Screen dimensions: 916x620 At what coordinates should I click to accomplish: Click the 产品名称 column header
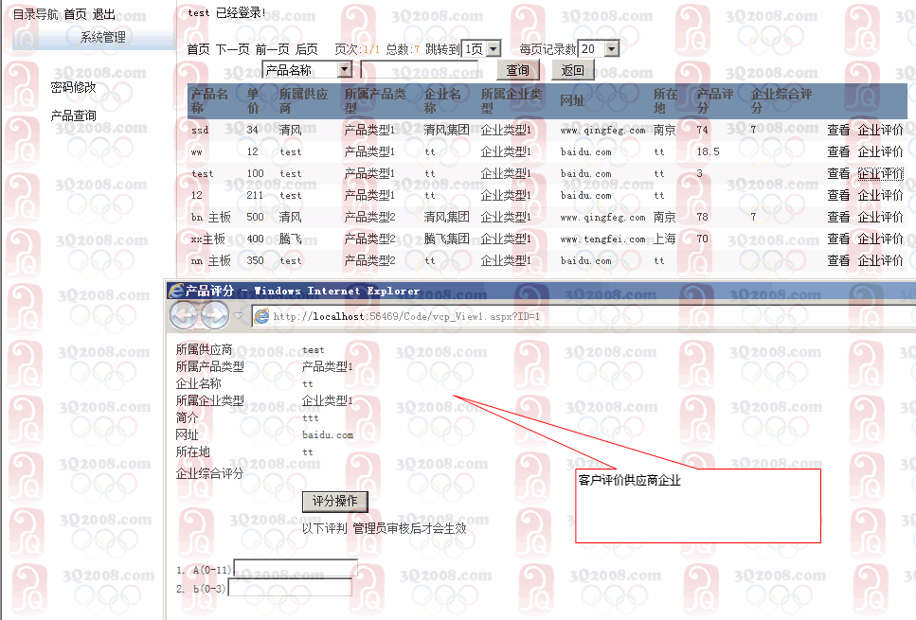click(x=209, y=101)
